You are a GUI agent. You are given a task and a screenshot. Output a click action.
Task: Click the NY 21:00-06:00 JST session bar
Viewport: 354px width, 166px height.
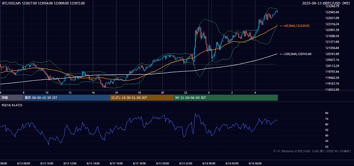[226, 98]
